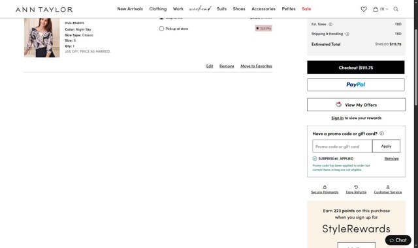
Task: Click the gift icon in View My Offers
Action: pos(338,104)
